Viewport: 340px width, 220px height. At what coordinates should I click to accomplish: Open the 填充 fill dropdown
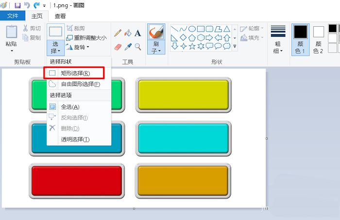[252, 38]
